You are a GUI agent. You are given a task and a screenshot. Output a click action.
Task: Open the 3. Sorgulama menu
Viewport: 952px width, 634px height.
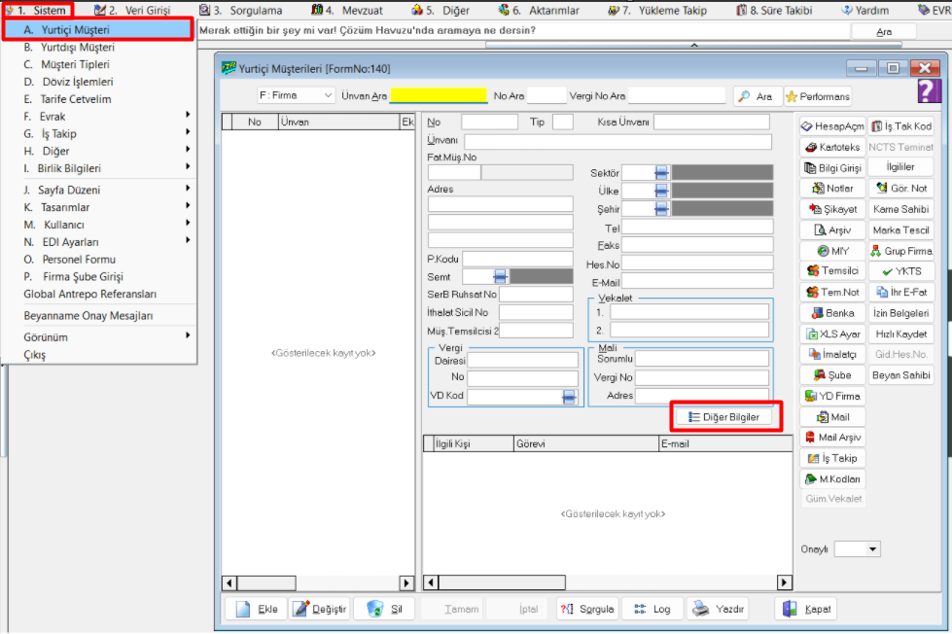pos(248,11)
